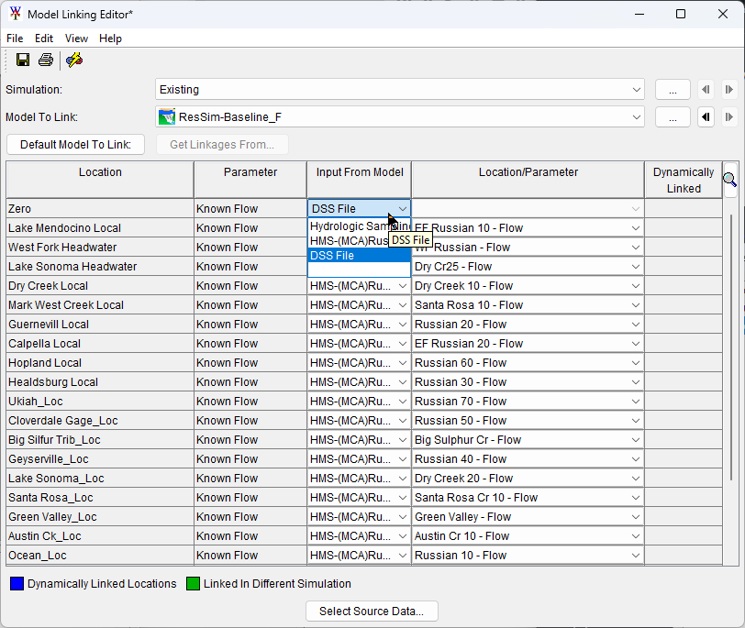Open the File menu
The image size is (745, 628).
(15, 39)
